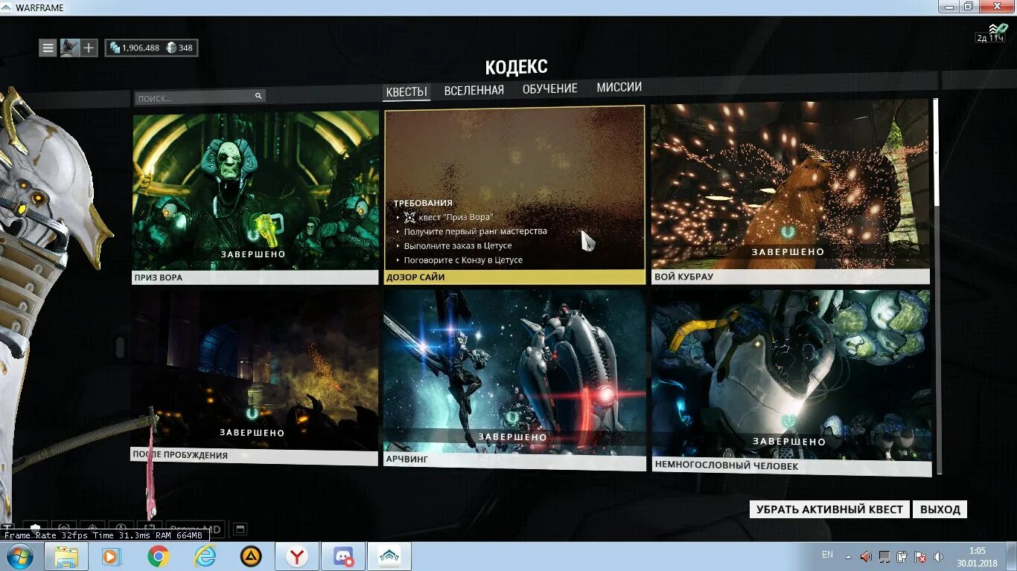Open AIMP player from taskbar
The width and height of the screenshot is (1017, 571).
[x=251, y=556]
